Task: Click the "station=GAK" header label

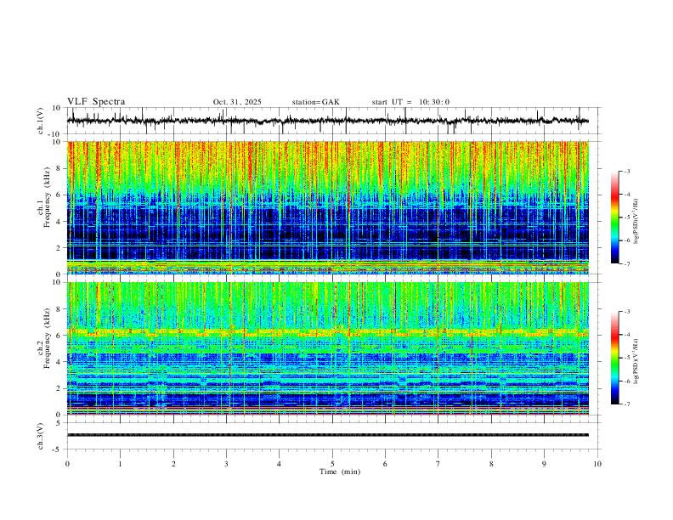Action: [x=316, y=102]
